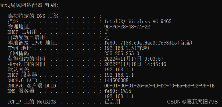Viewport: 222px width, 107px height.
Task: Click the DNS server fe80::1%15 entry
Action: [x=118, y=91]
